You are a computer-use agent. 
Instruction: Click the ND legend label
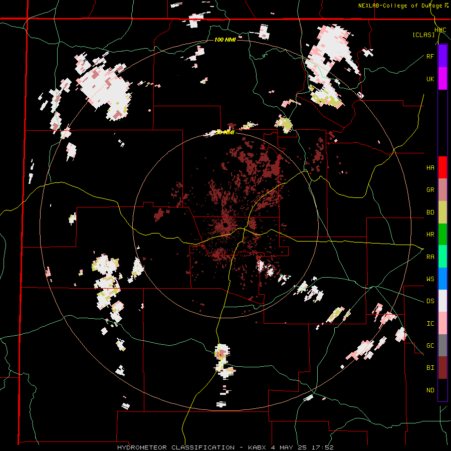click(430, 390)
